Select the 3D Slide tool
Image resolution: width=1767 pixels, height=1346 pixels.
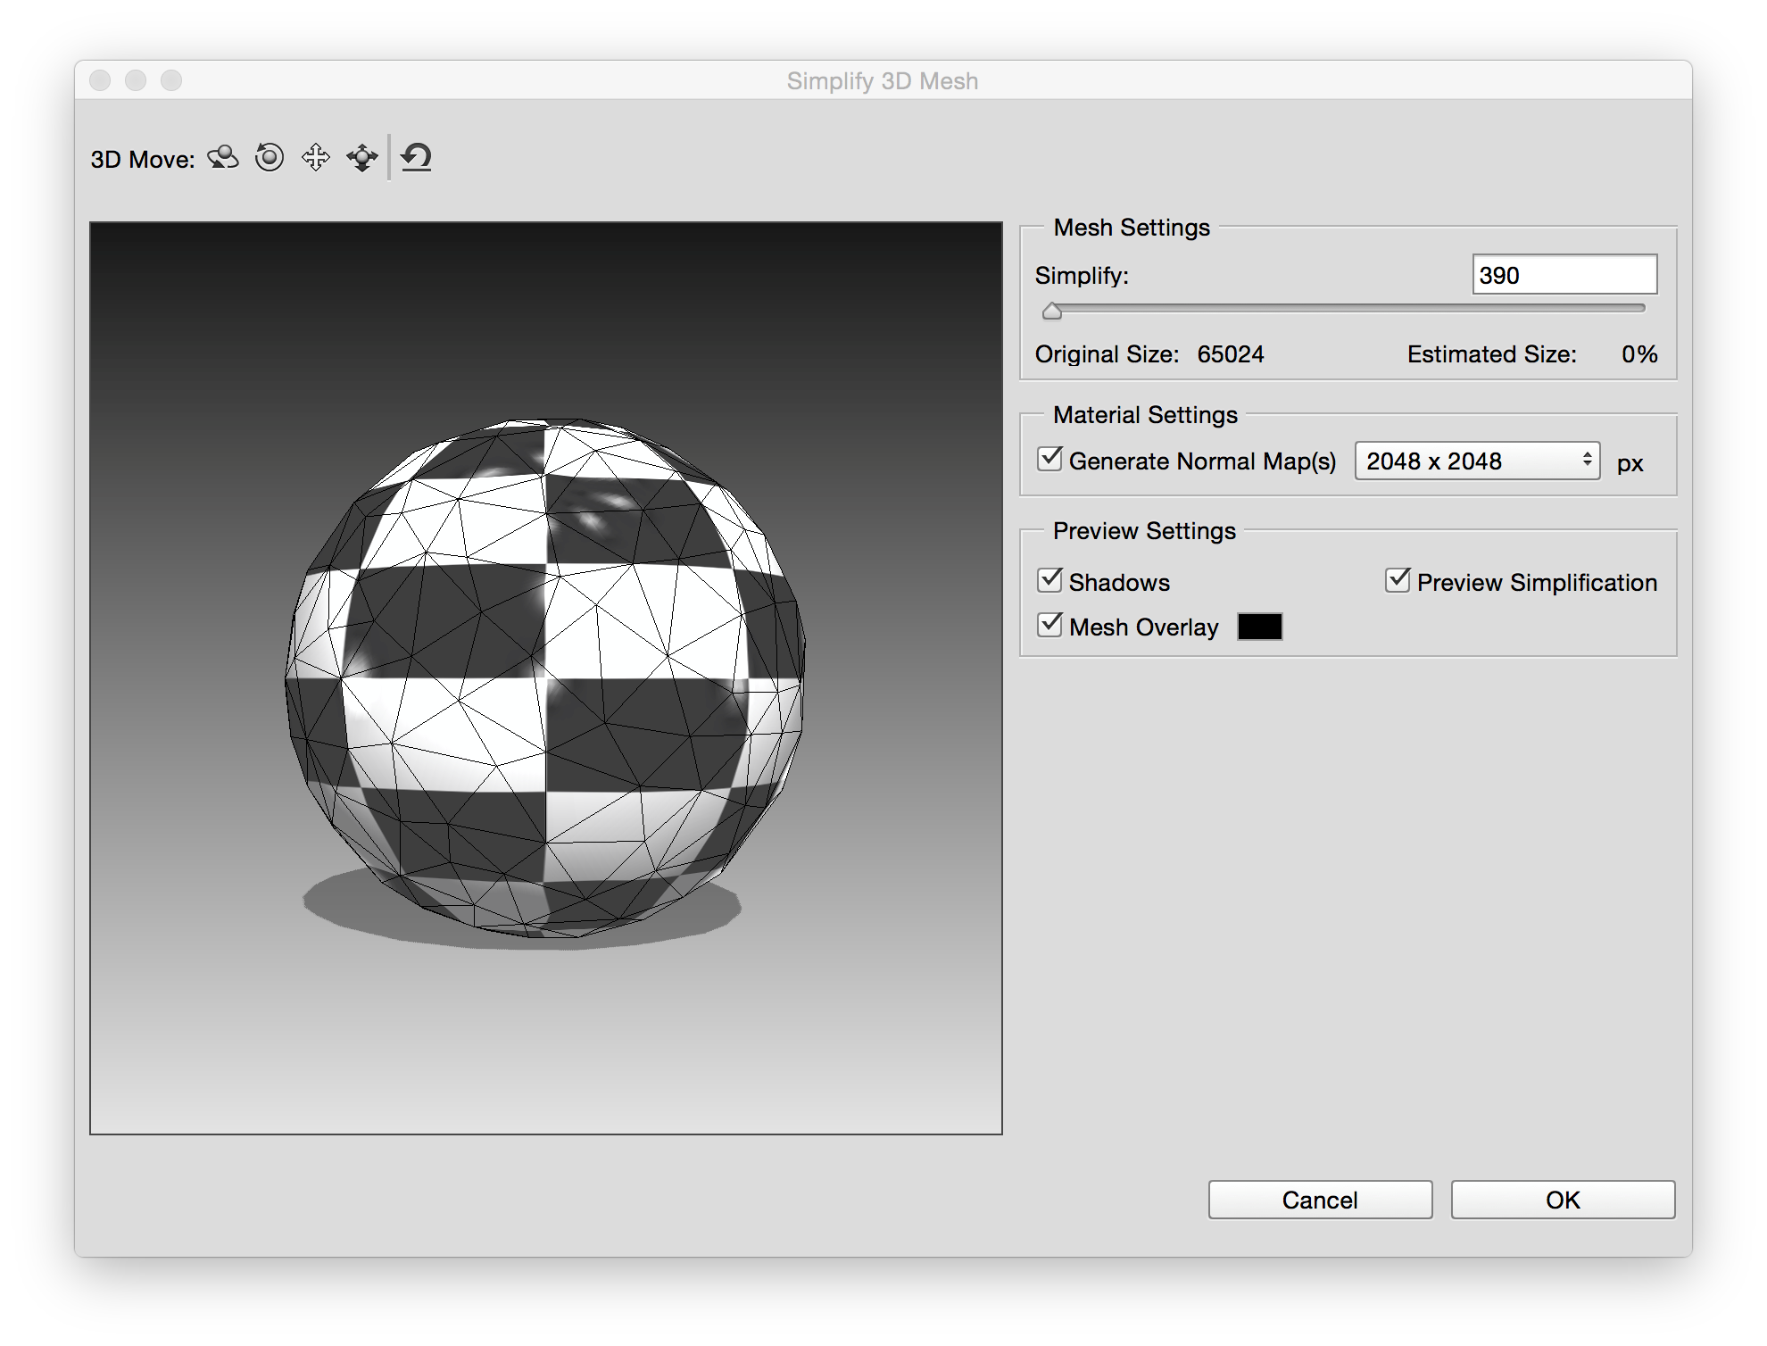click(x=361, y=158)
